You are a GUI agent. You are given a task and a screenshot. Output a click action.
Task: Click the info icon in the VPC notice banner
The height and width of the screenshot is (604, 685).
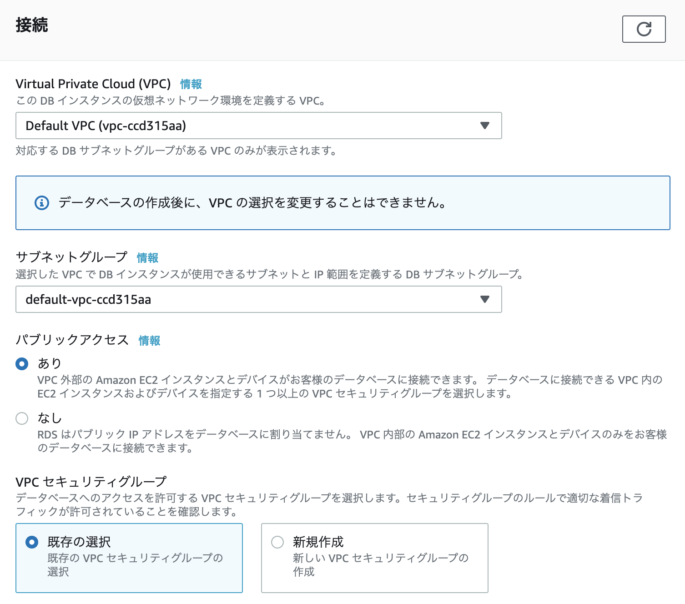[42, 203]
